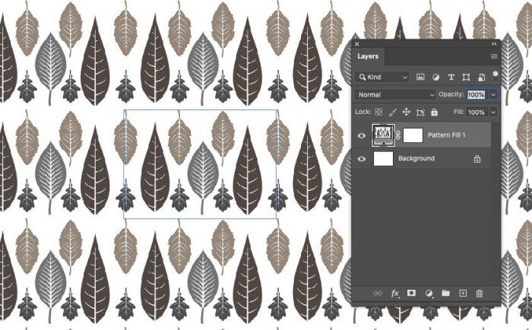Open the Layers panel flyout menu
The height and width of the screenshot is (330, 532).
pyautogui.click(x=494, y=56)
